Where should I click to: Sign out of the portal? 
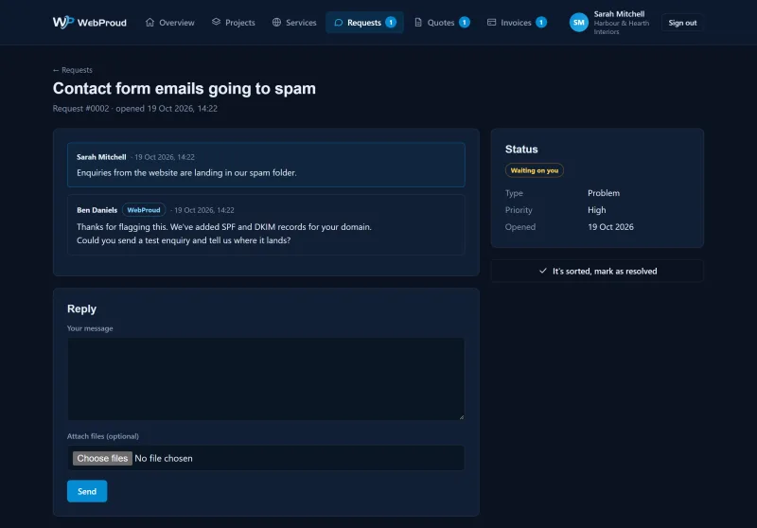[x=682, y=23]
